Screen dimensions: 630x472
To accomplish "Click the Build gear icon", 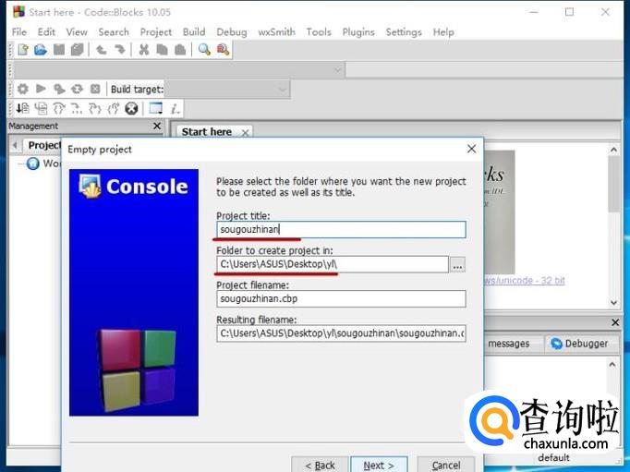I will (23, 89).
